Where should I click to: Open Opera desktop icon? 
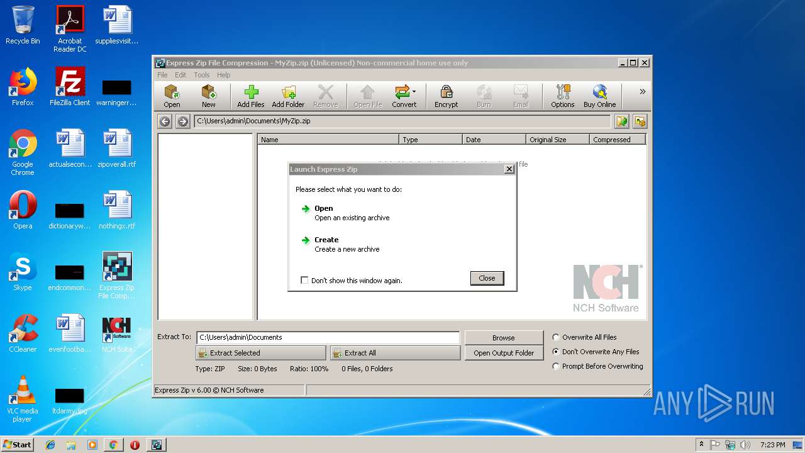click(x=23, y=210)
